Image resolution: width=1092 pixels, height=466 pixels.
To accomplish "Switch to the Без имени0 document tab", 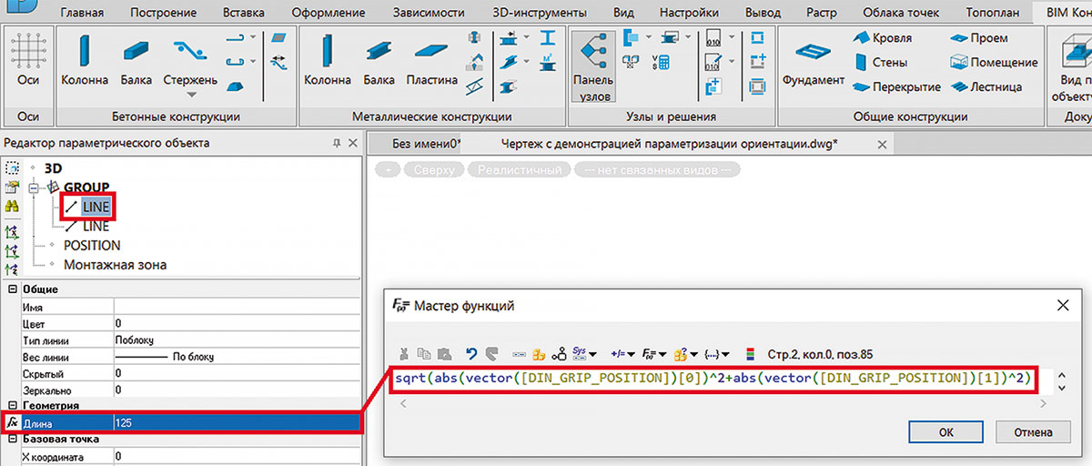I will 426,144.
